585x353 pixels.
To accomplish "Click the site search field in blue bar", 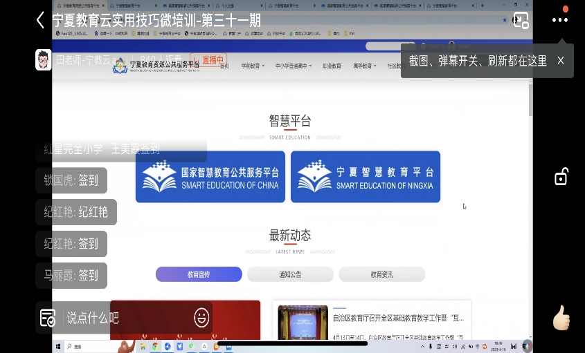I will (x=390, y=46).
